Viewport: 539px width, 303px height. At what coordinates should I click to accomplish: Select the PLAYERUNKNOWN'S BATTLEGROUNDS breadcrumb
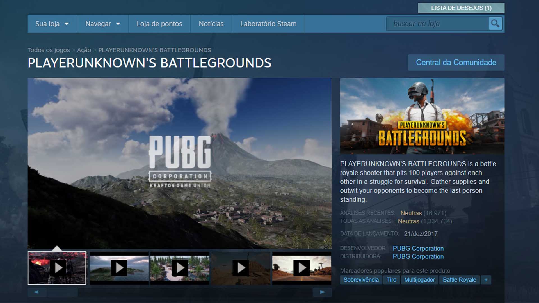point(154,50)
